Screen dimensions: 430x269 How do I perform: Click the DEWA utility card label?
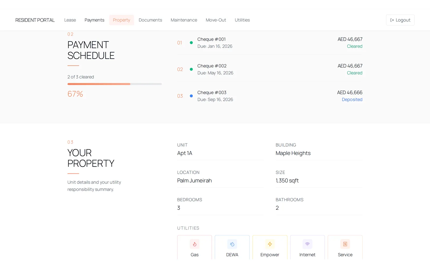coord(232,255)
